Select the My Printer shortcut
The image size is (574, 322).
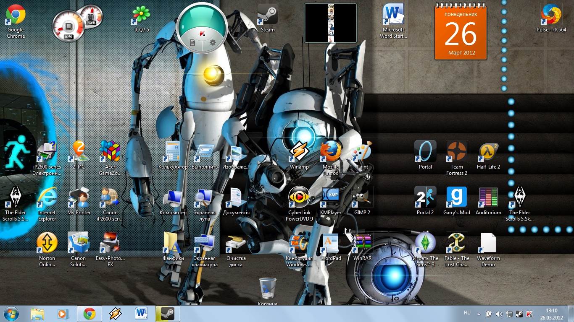(79, 202)
